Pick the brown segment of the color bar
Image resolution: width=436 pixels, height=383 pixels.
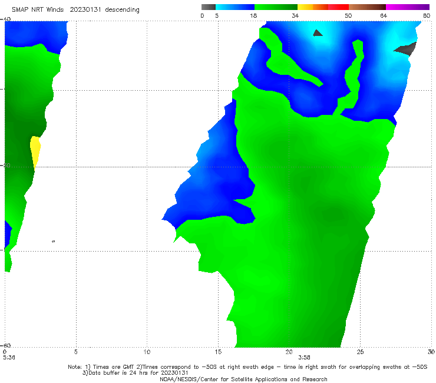[x=367, y=7]
